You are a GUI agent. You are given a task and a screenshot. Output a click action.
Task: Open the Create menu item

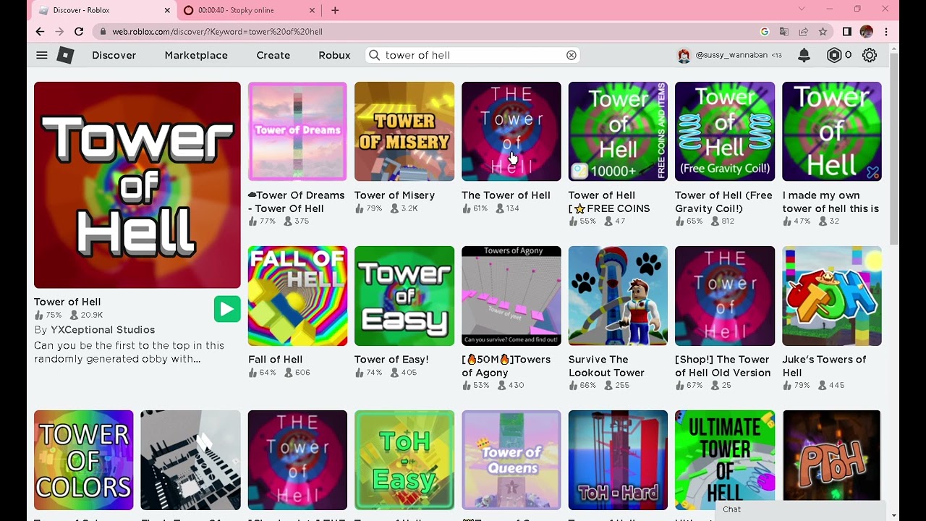tap(273, 55)
